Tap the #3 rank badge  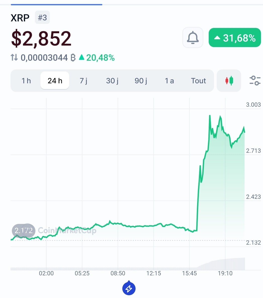[42, 17]
